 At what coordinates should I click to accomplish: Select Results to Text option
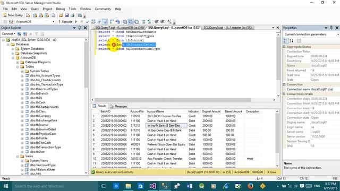point(125,22)
